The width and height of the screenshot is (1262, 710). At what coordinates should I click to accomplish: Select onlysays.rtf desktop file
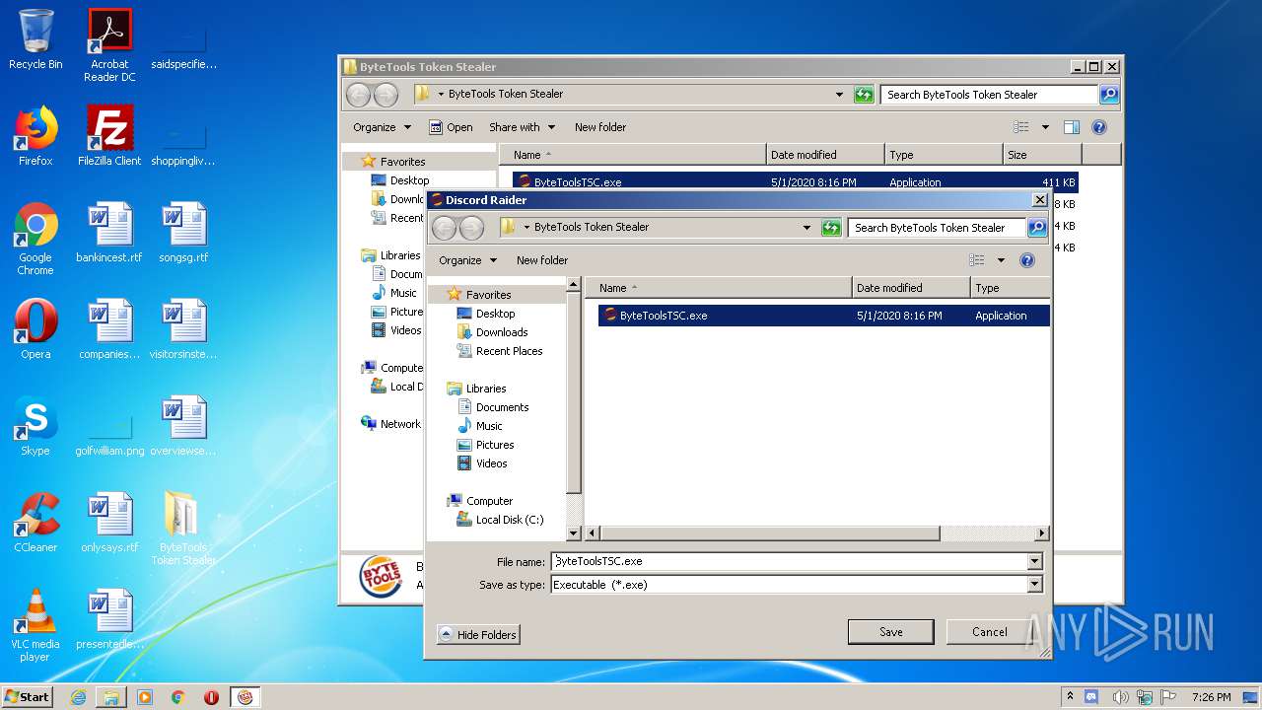point(109,523)
